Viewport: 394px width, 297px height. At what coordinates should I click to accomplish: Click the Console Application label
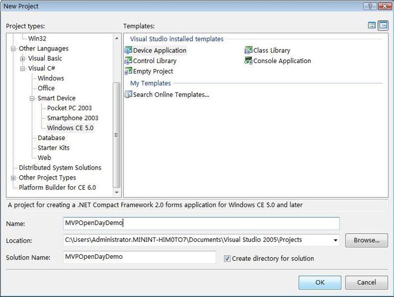point(282,61)
